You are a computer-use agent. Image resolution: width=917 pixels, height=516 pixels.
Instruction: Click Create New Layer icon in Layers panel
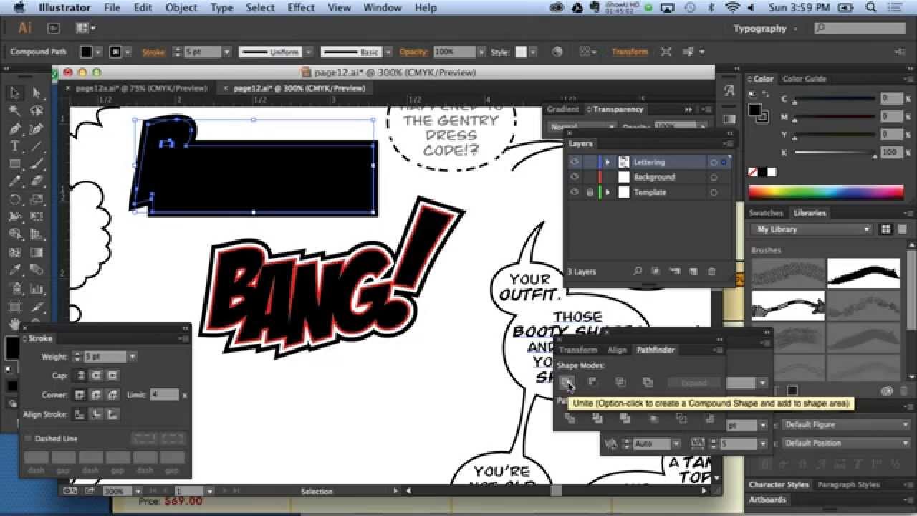[x=693, y=272]
